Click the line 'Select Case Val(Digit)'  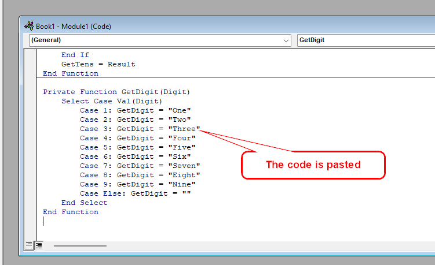point(112,101)
